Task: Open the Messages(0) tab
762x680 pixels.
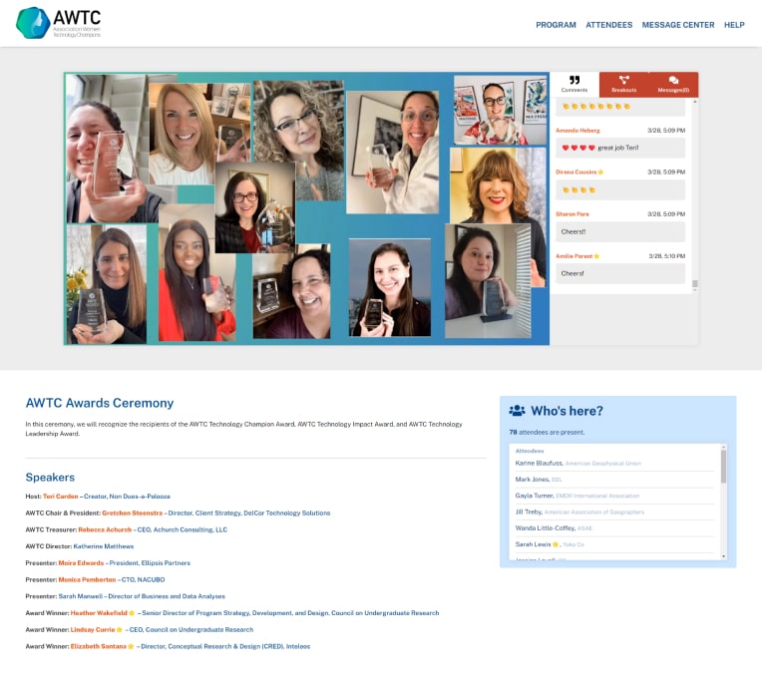Action: tap(673, 84)
